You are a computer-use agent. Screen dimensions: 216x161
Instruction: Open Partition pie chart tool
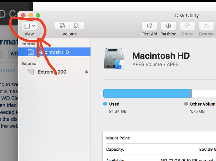tap(168, 26)
